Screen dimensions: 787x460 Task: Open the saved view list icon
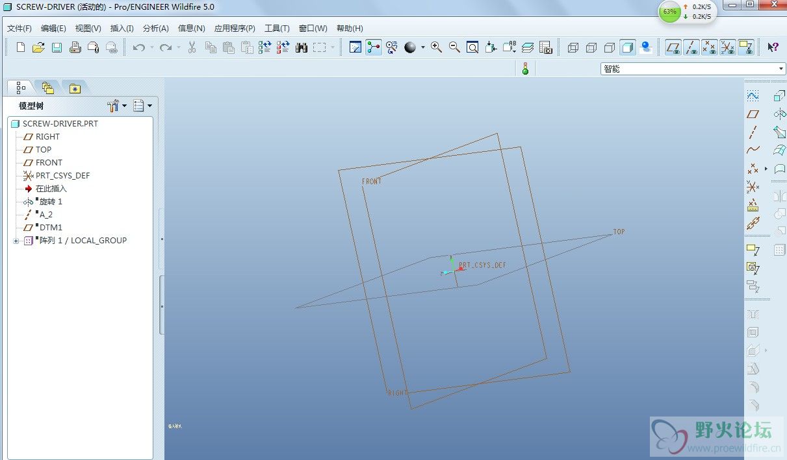(x=510, y=47)
